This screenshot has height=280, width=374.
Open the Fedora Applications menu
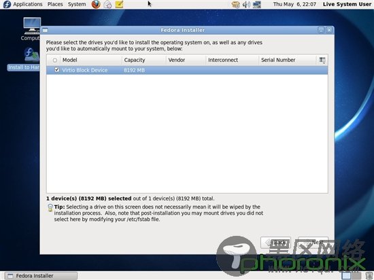[27, 4]
